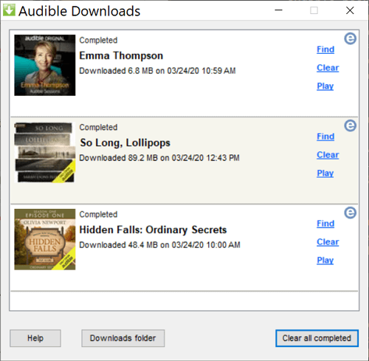
Task: Find the Emma Thompson download
Action: (x=325, y=49)
